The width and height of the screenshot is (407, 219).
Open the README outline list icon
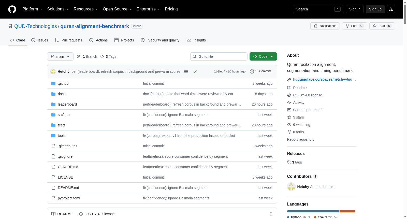click(270, 214)
